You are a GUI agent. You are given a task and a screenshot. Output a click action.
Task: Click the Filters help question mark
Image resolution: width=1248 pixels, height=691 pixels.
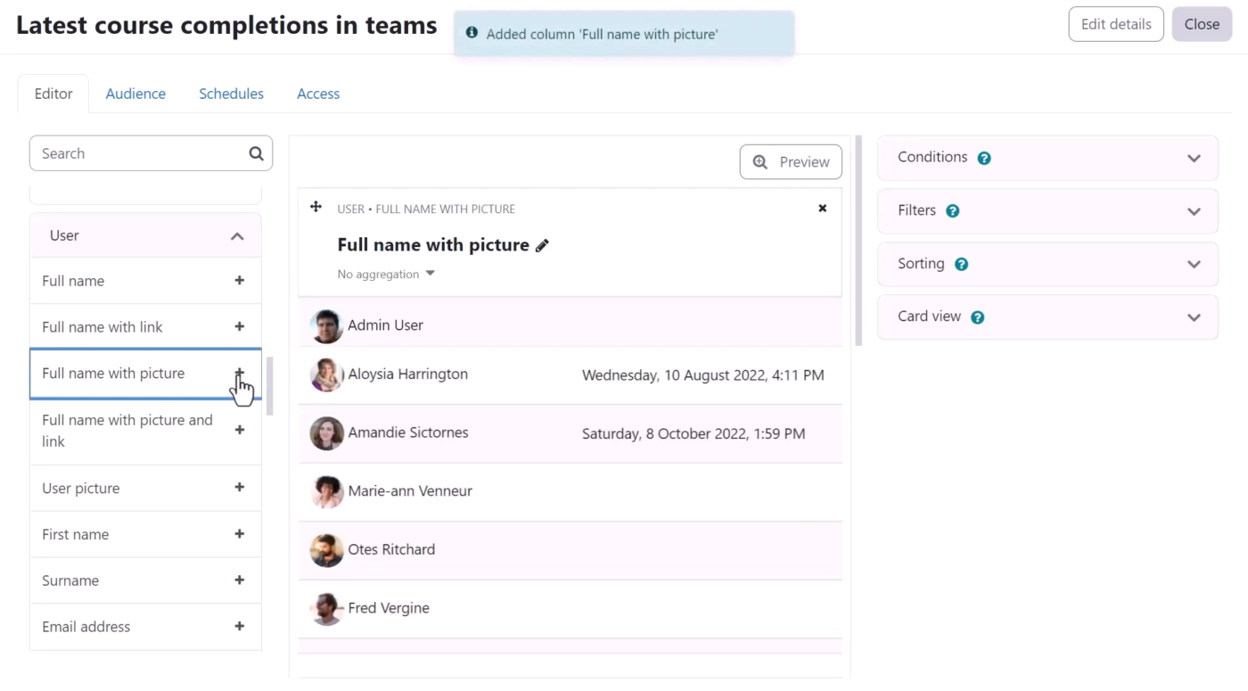[952, 210]
